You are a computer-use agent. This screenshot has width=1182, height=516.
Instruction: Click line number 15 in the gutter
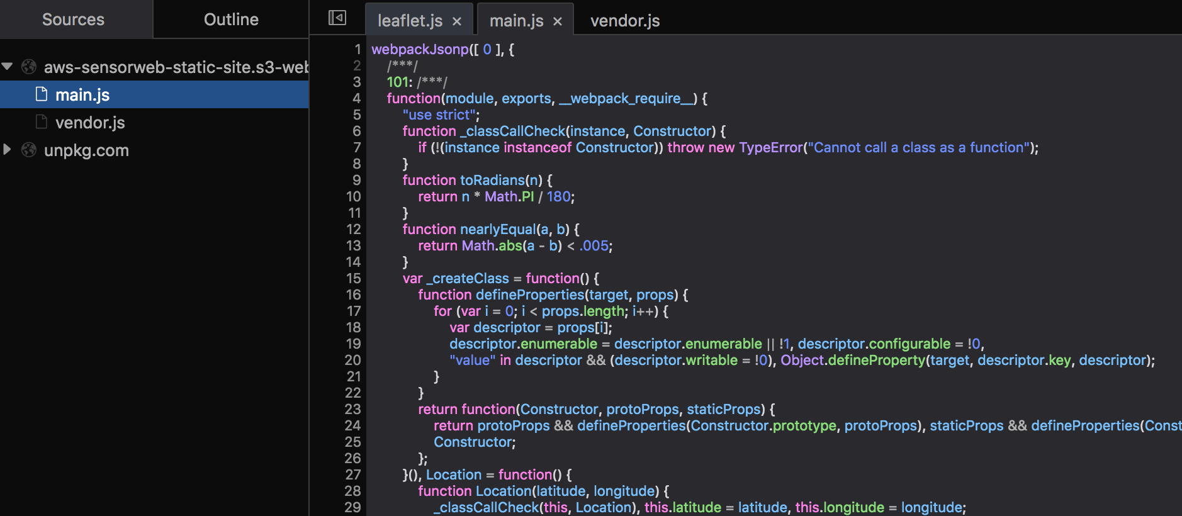point(354,278)
